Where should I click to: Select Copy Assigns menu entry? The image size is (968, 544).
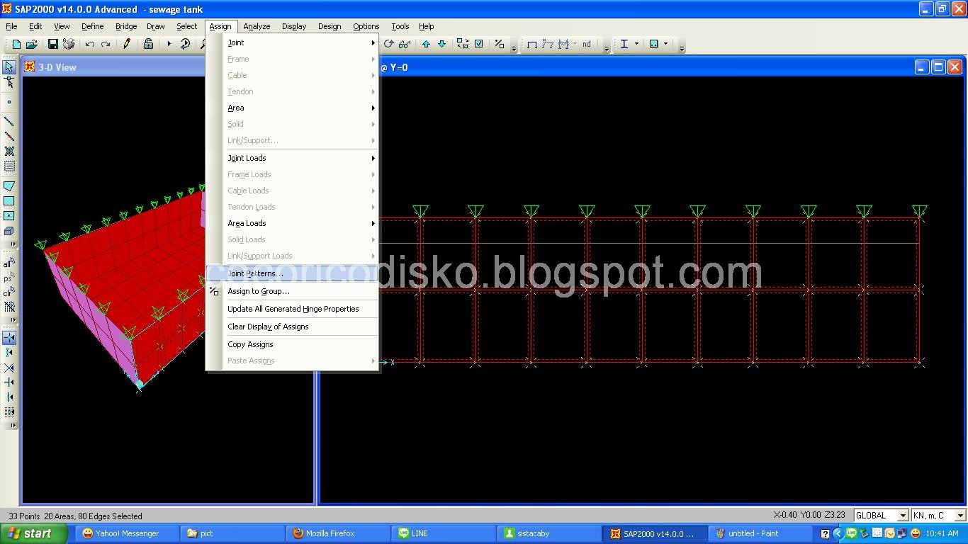(292, 344)
